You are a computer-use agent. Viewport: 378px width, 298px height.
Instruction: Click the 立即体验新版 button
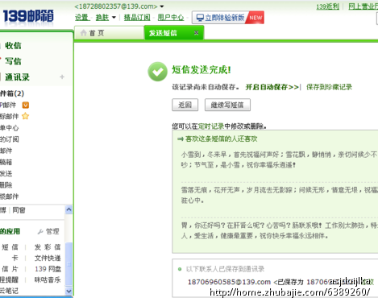coord(221,18)
